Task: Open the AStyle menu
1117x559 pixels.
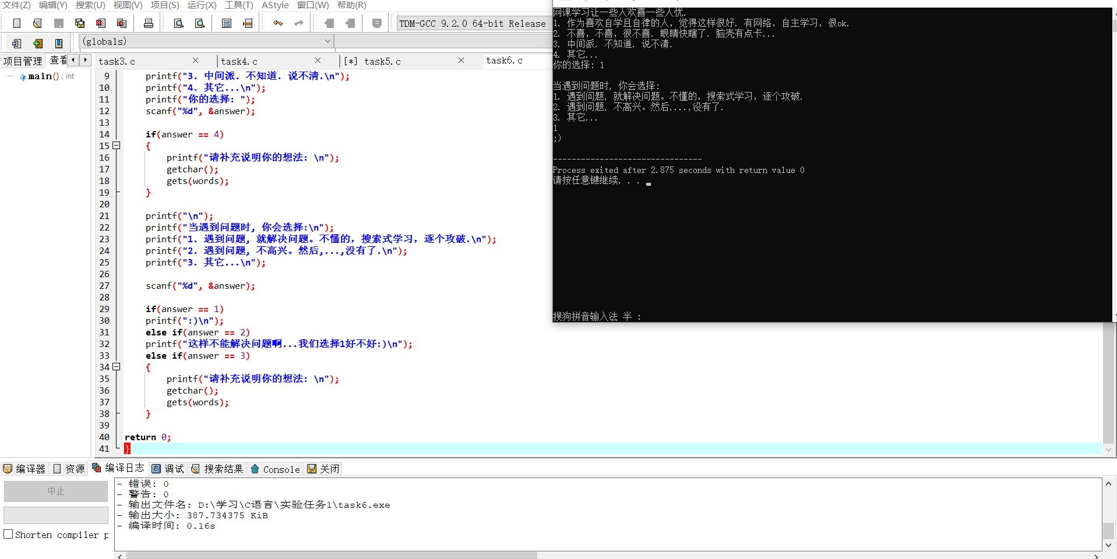Action: pos(275,5)
